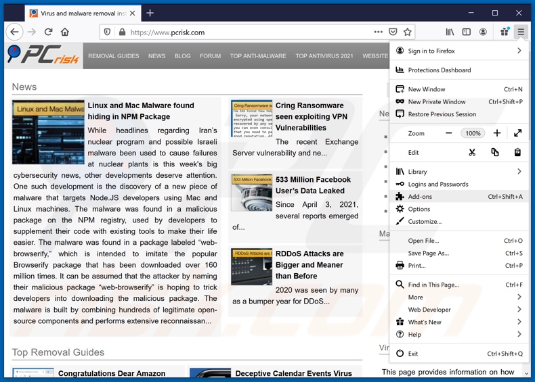Click the Cut icon in Edit row
The image size is (535, 382).
tap(472, 152)
